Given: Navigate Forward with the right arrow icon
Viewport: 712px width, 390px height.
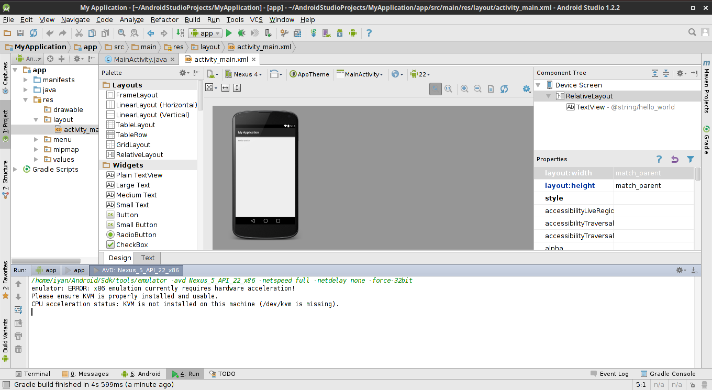Looking at the screenshot, I should (164, 33).
